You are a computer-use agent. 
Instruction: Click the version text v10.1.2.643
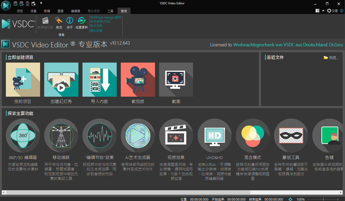pyautogui.click(x=120, y=43)
